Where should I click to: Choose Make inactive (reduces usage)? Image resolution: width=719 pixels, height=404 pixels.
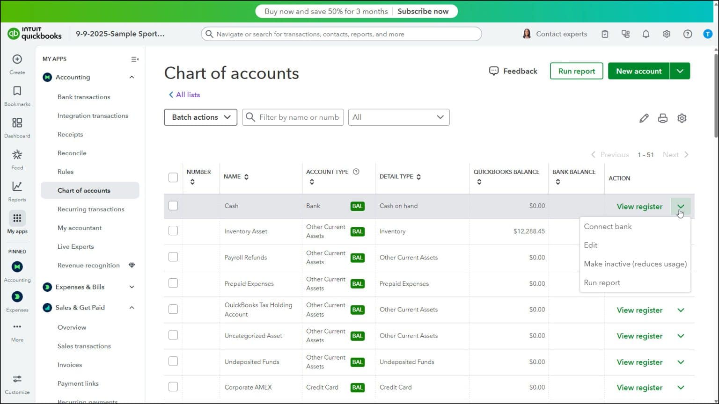click(635, 264)
